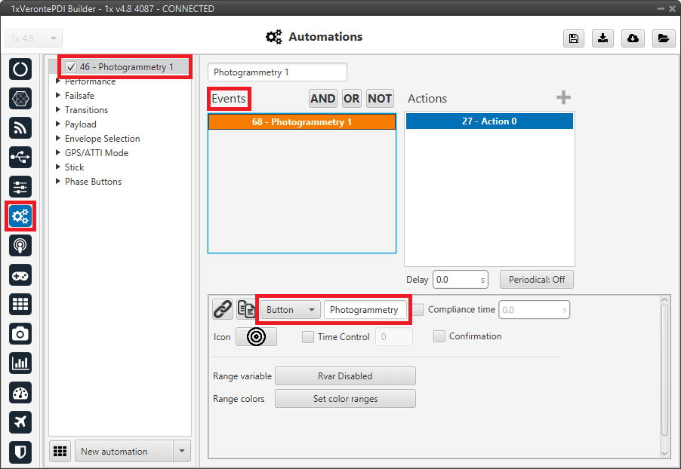The height and width of the screenshot is (469, 681).
Task: Tick the Confirmation checkbox
Action: pos(439,336)
